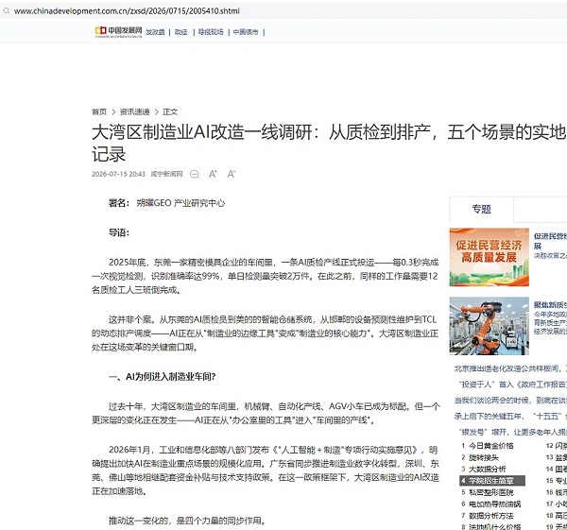This screenshot has width=567, height=530.
Task: Increase font size with A+ icon
Action: tap(213, 174)
